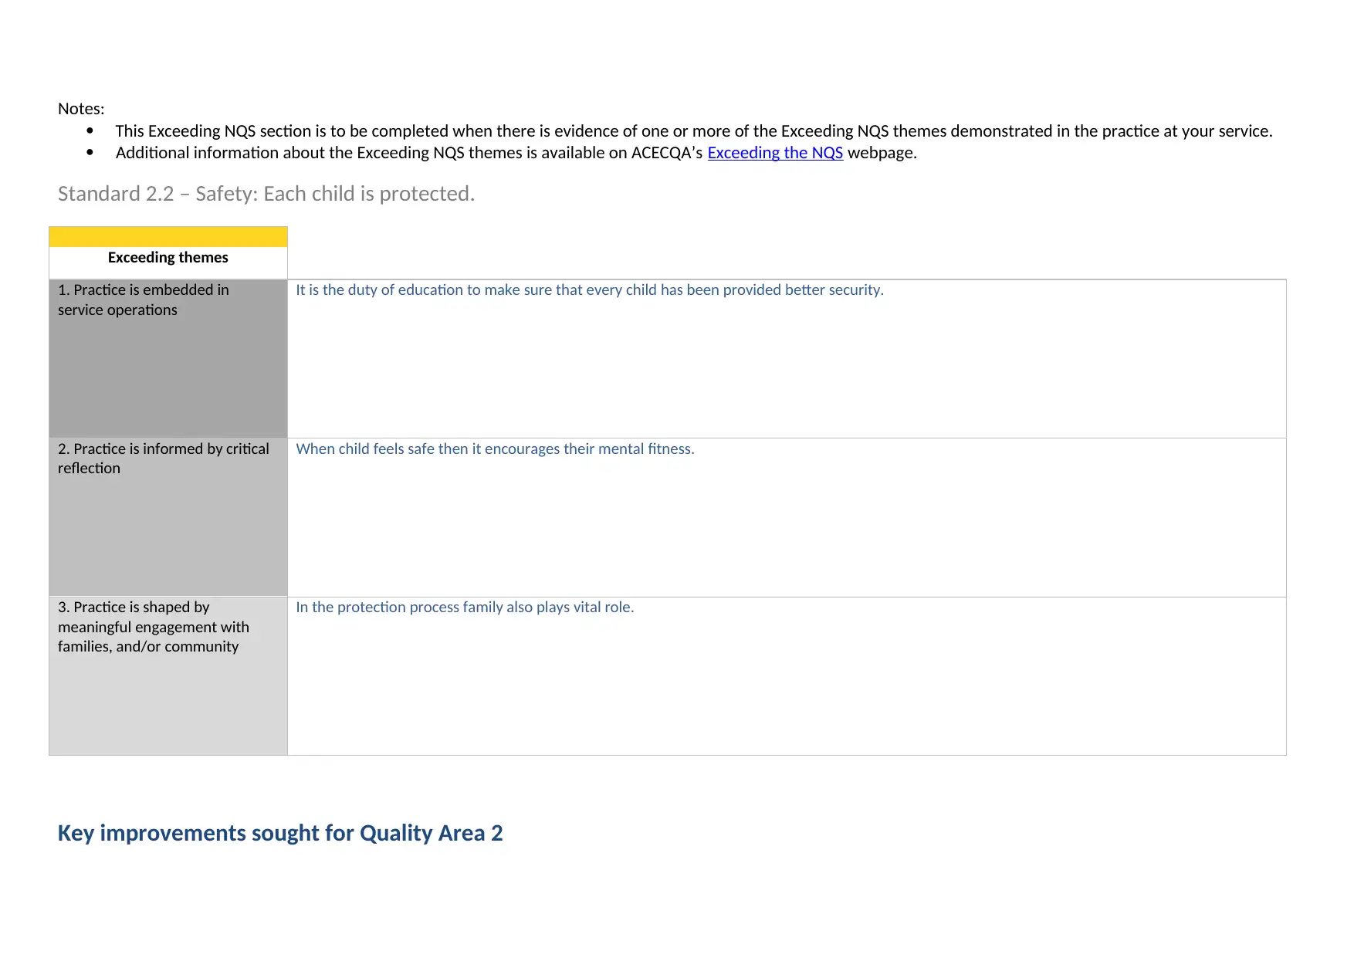
Task: Select the cell '1. Practice is embedded in service operations'
Action: (x=168, y=359)
